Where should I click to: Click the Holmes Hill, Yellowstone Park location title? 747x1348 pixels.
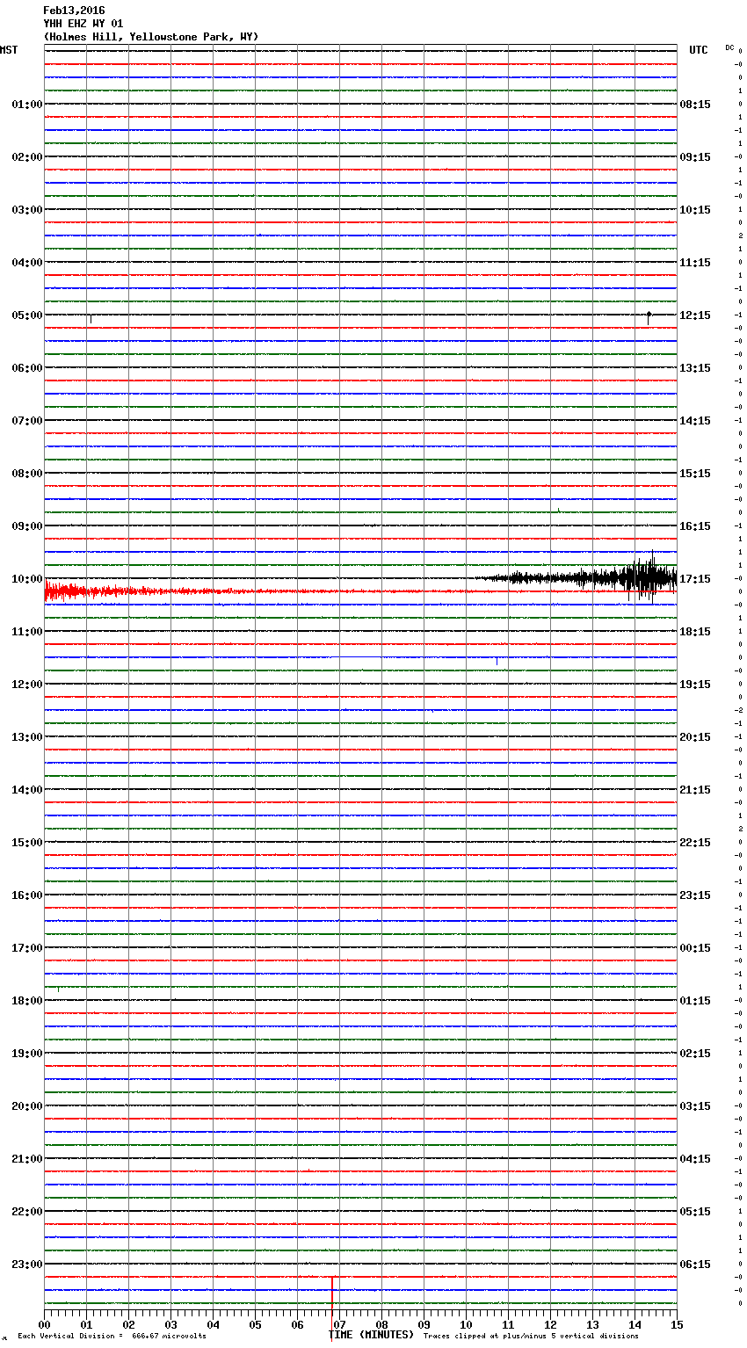tap(151, 37)
